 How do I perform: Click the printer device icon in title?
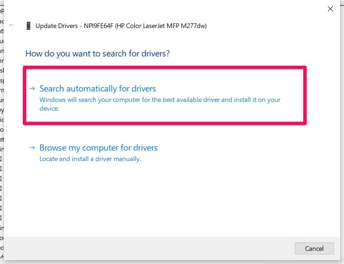click(x=28, y=26)
